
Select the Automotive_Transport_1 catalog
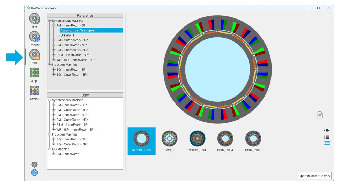(80, 30)
